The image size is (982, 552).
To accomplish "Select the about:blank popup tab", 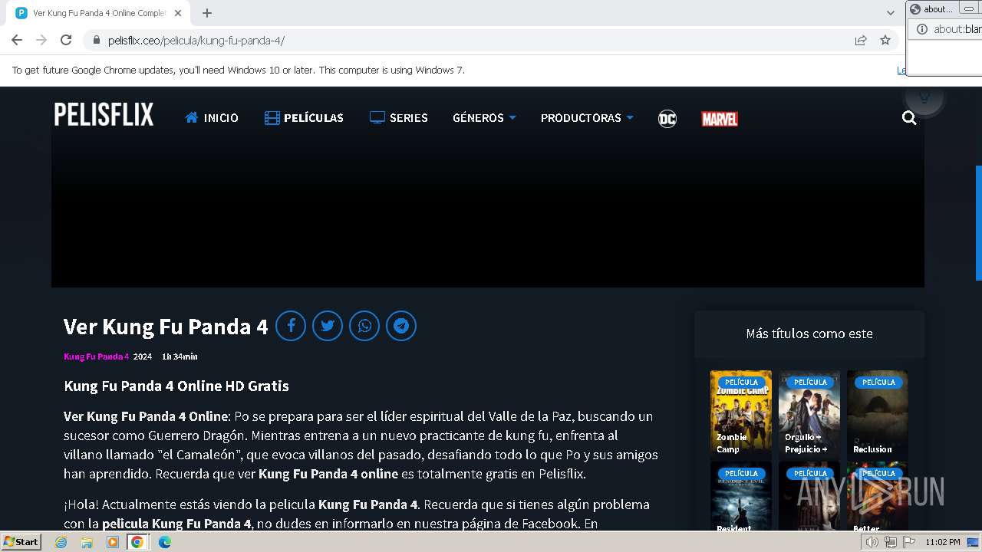I will (x=932, y=9).
